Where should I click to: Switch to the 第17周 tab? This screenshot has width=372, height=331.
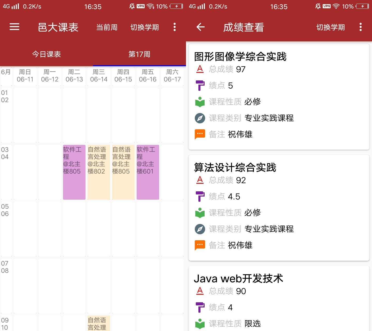point(139,54)
